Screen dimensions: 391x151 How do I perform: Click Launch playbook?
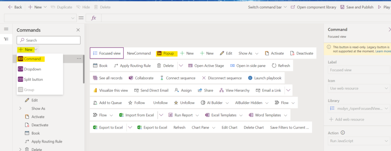[x=265, y=78]
